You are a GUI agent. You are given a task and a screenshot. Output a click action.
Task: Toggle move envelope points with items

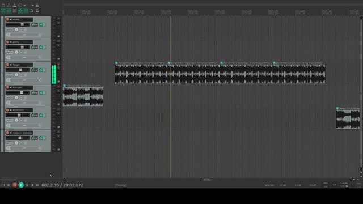tap(20, 11)
